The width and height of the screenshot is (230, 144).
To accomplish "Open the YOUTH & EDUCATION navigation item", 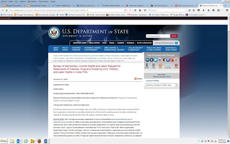I will tap(144, 43).
